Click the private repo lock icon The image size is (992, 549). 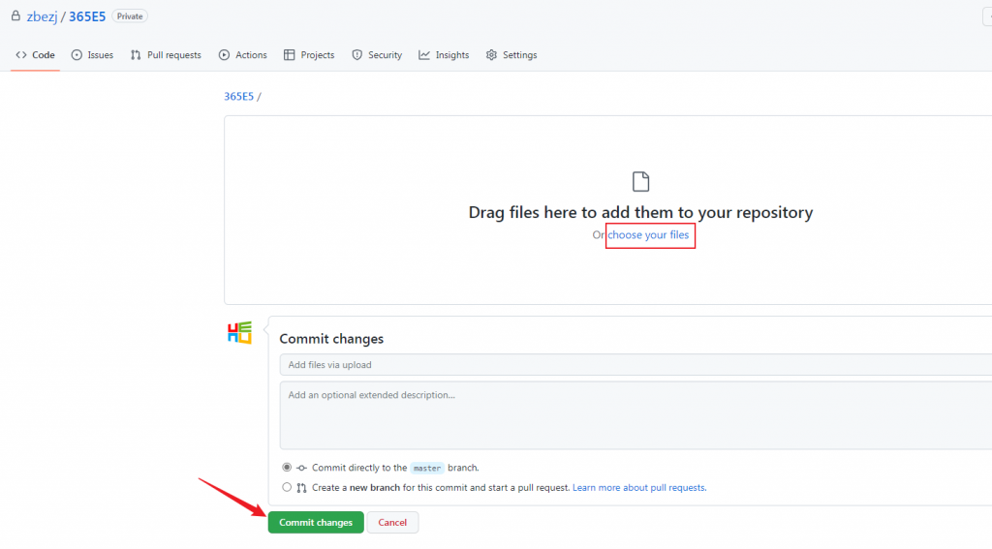click(15, 16)
